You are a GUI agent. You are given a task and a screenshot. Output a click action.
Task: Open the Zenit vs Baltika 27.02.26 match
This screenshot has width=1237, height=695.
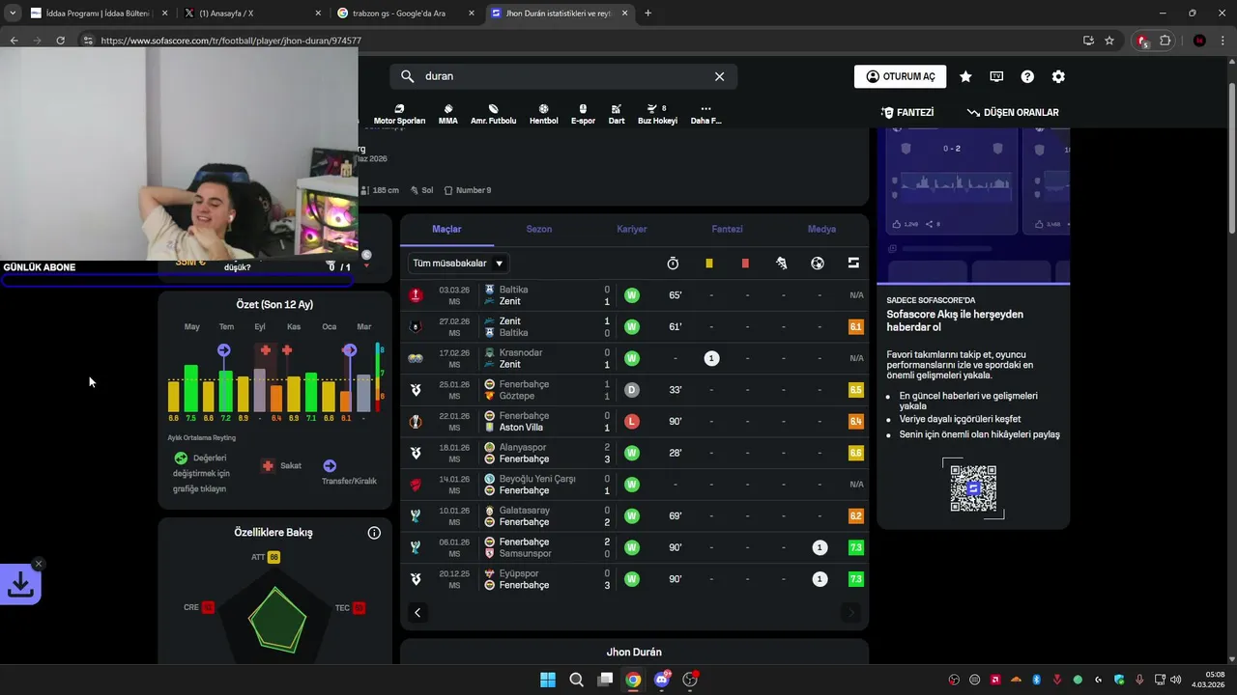(635, 326)
